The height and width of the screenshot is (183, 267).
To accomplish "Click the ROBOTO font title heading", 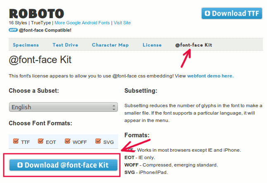I will (36, 13).
